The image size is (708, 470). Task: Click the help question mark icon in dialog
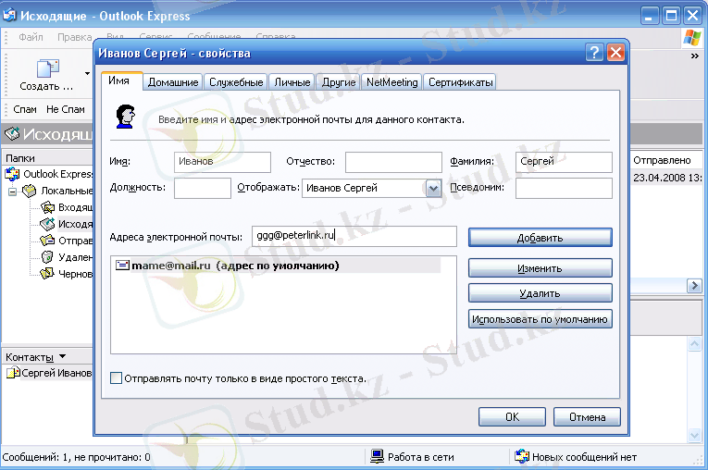click(x=595, y=53)
